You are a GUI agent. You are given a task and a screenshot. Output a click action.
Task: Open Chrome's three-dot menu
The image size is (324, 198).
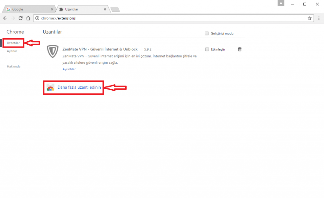click(319, 18)
